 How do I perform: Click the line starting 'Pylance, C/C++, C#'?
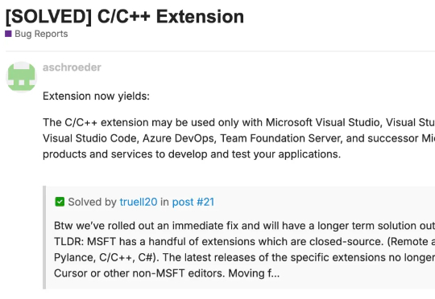(x=244, y=257)
